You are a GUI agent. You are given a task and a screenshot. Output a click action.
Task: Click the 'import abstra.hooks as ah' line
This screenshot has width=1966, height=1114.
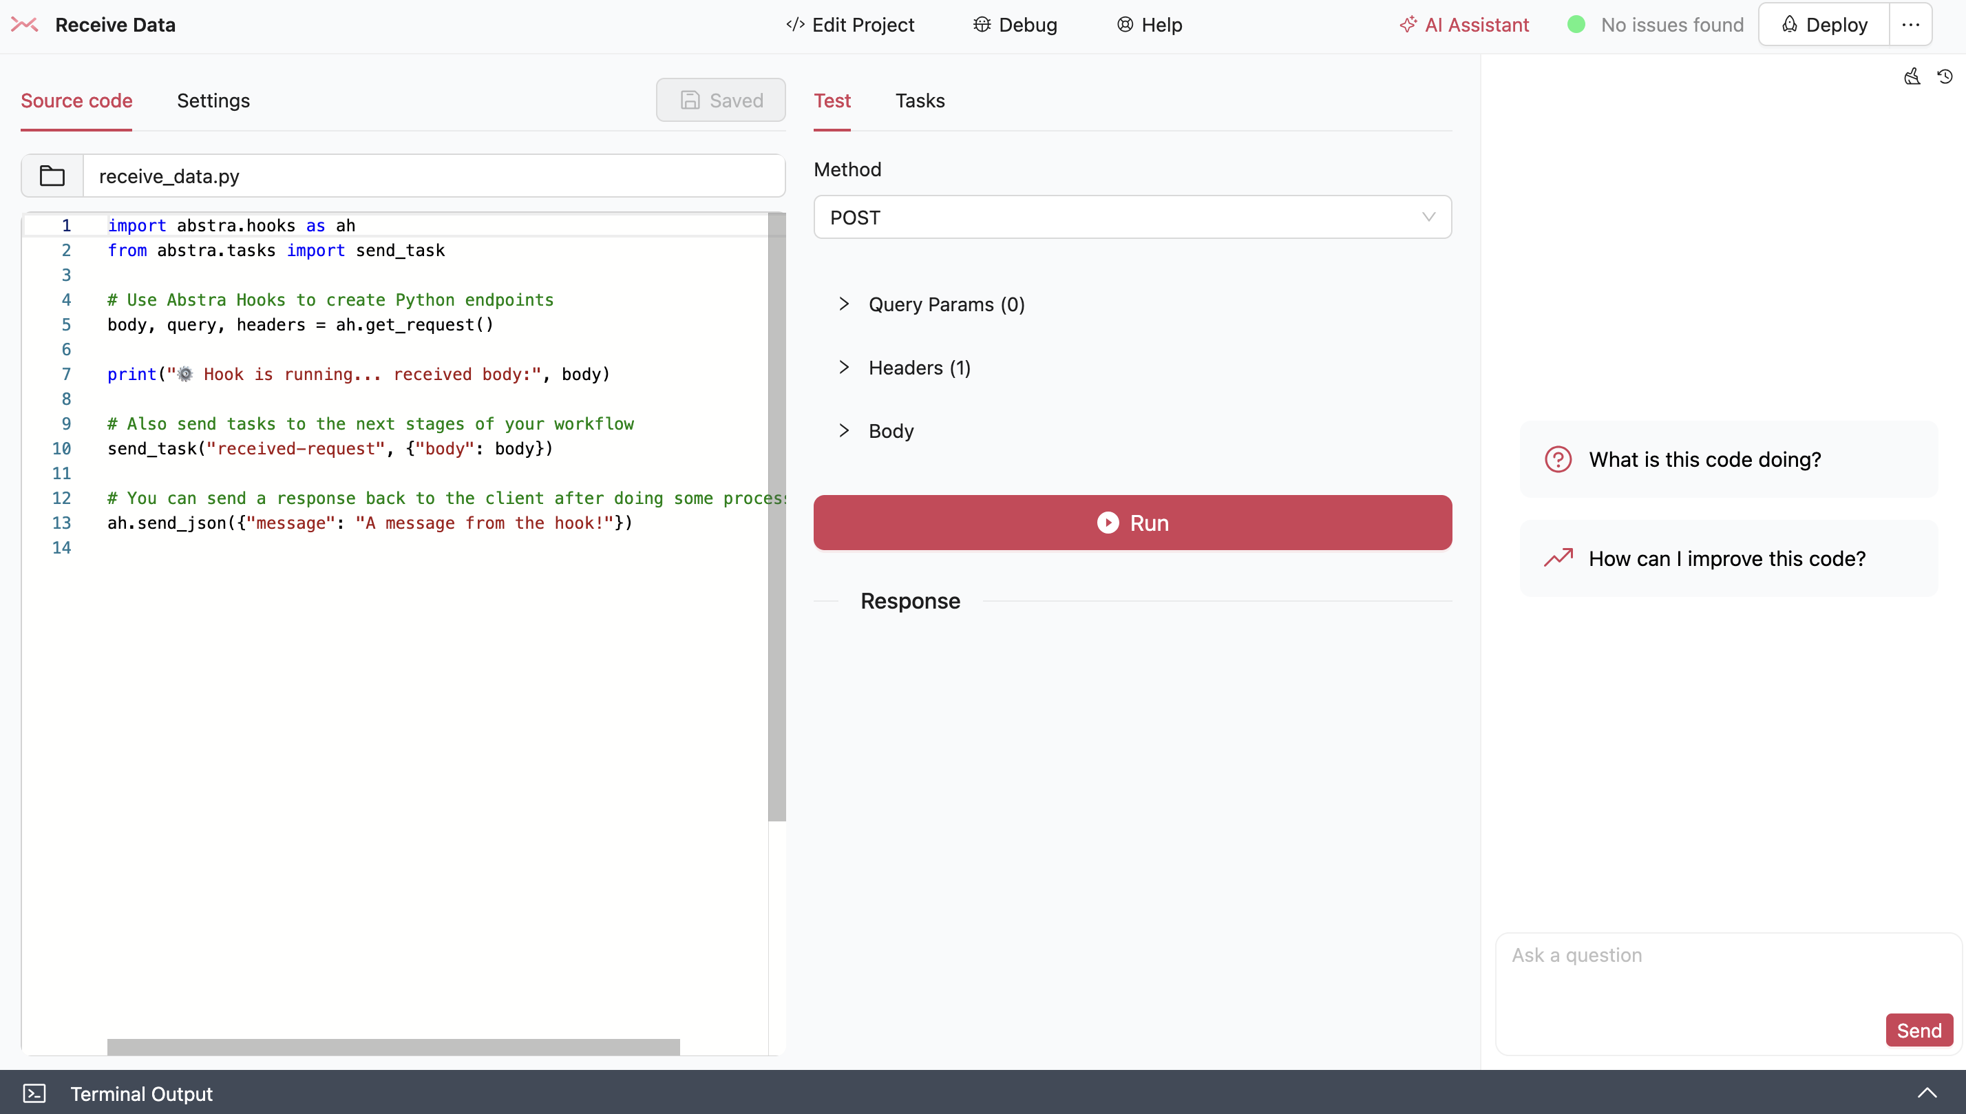(x=231, y=225)
